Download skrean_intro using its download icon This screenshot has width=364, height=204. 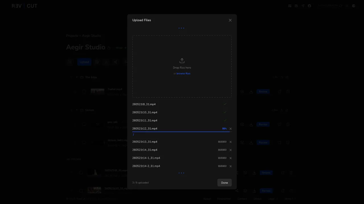(251, 143)
